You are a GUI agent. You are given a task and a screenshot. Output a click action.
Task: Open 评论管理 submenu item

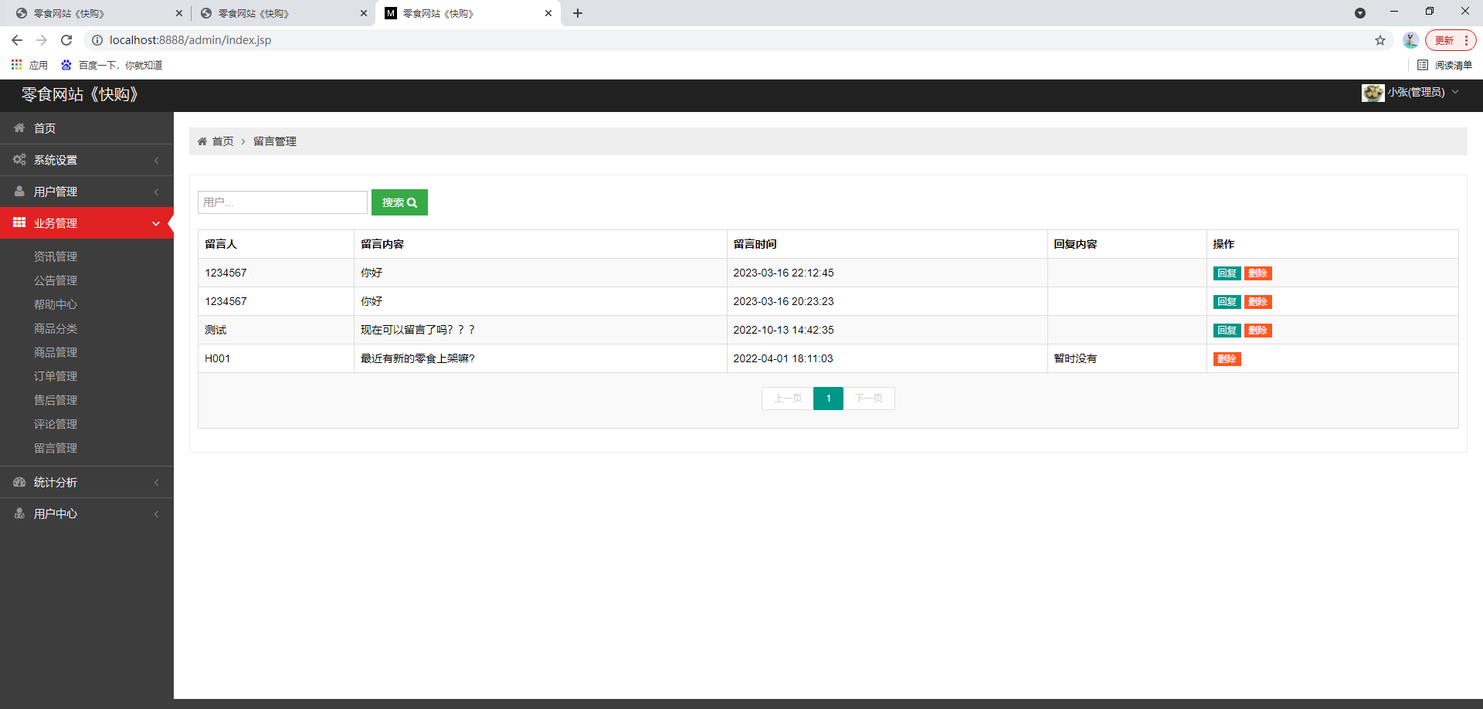click(x=56, y=424)
